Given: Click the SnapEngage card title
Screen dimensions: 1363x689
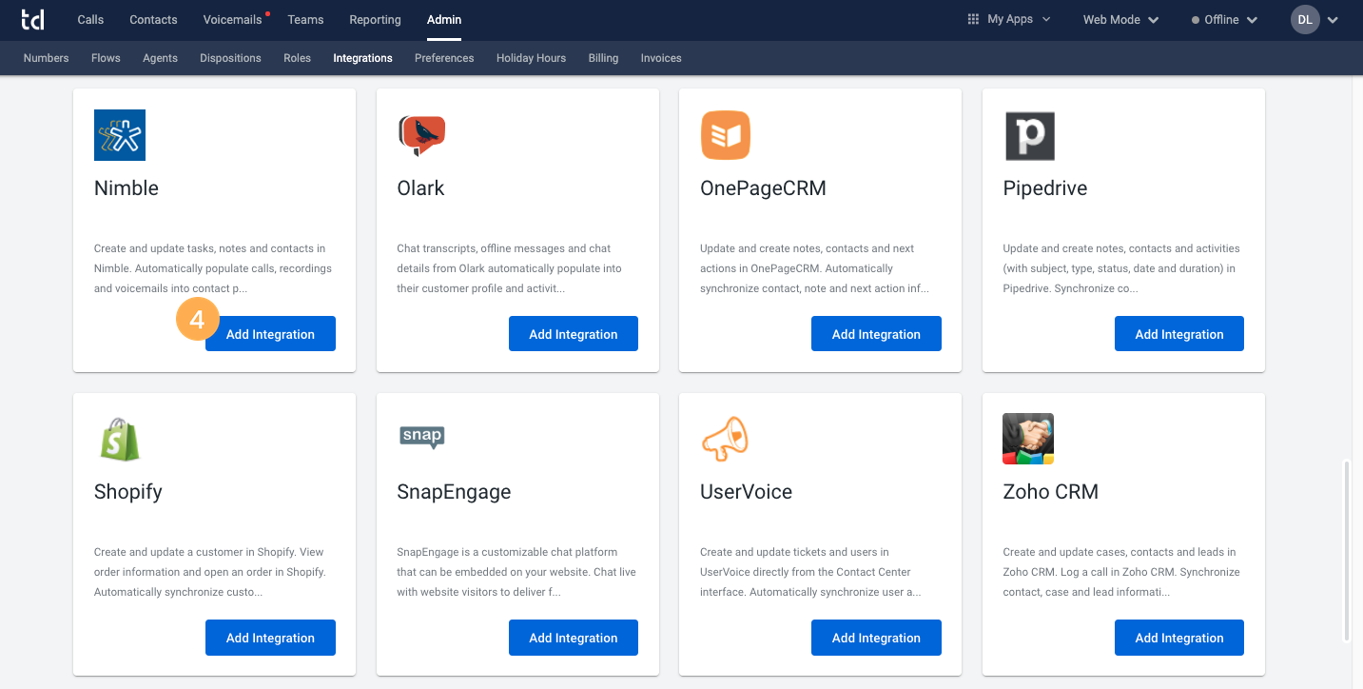Looking at the screenshot, I should [x=454, y=492].
